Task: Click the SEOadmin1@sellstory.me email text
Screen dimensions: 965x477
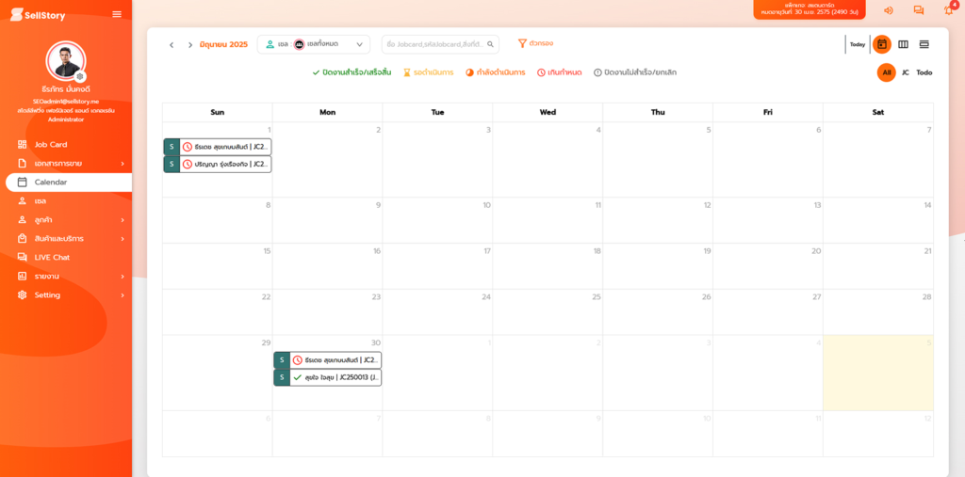Action: [x=66, y=102]
